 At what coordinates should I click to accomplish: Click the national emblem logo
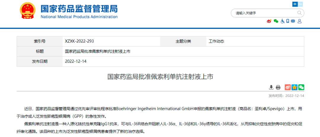[27, 11]
